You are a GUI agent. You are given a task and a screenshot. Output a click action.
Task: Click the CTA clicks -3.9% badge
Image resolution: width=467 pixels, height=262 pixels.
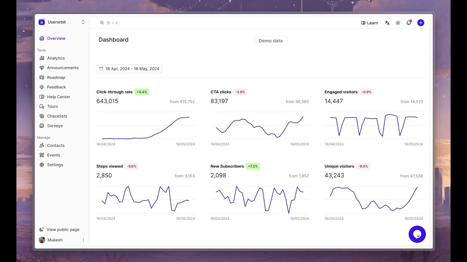click(x=240, y=92)
